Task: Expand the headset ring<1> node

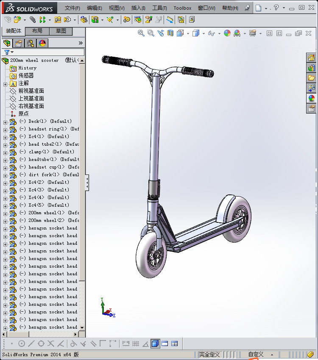Action: pyautogui.click(x=5, y=130)
